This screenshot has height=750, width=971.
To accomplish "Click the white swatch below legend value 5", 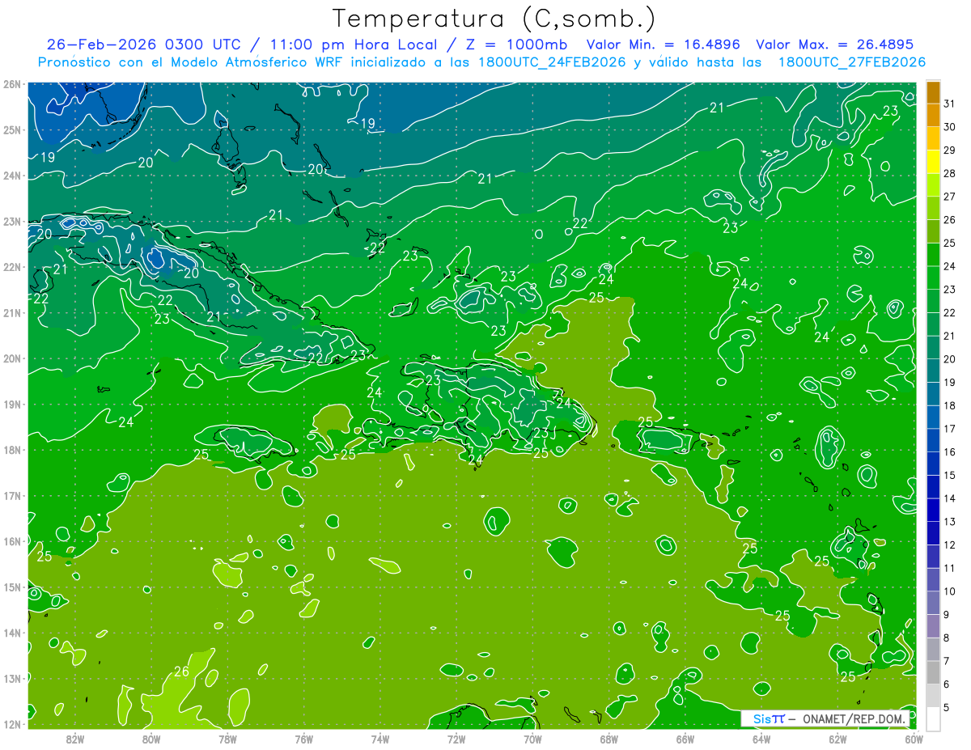I will pos(933,718).
